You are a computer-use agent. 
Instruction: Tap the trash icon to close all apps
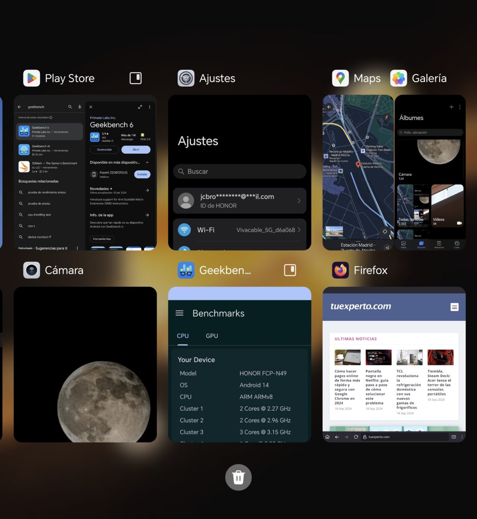[x=238, y=477]
